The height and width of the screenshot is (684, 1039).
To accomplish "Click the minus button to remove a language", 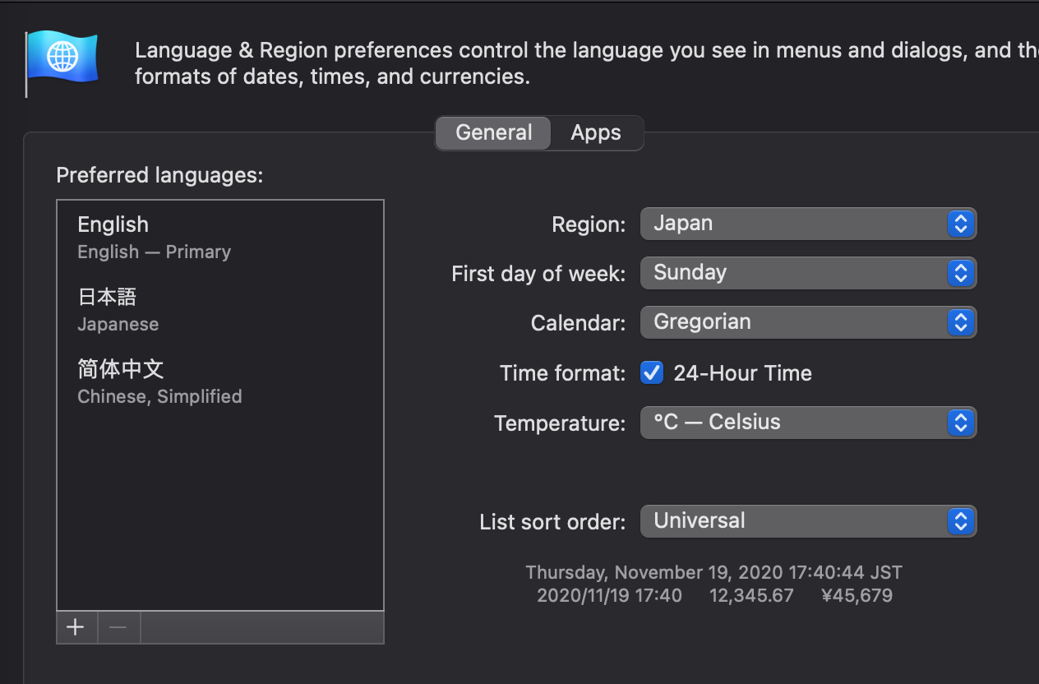I will click(x=118, y=627).
